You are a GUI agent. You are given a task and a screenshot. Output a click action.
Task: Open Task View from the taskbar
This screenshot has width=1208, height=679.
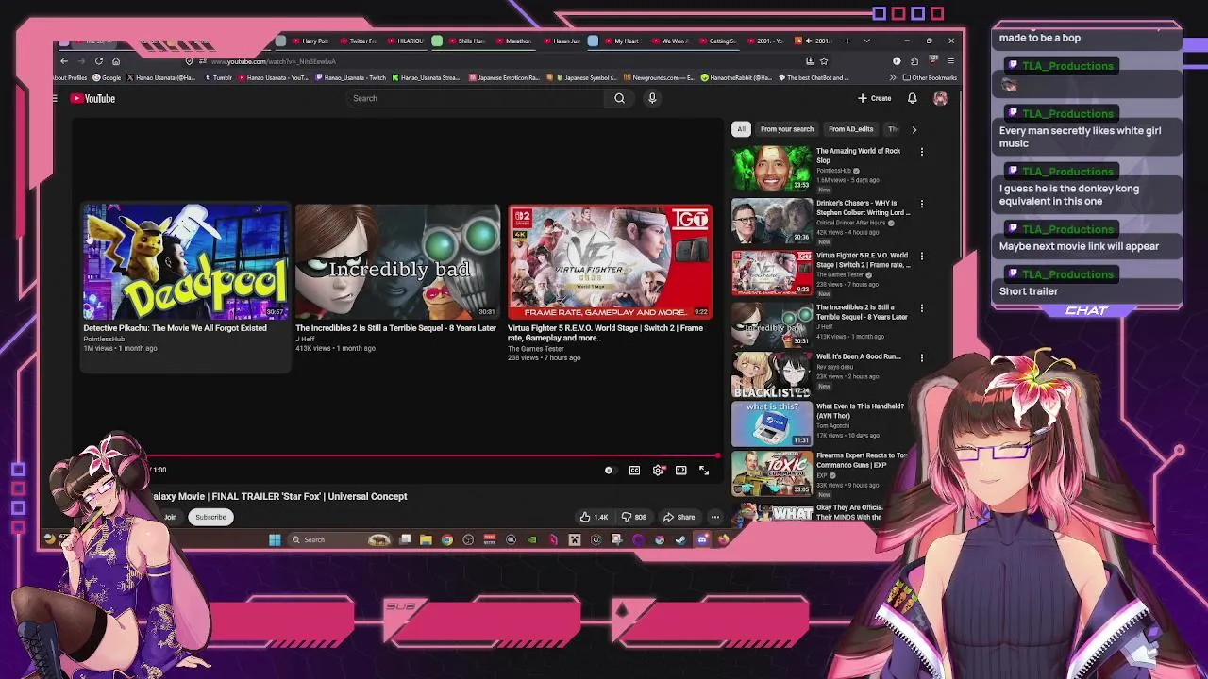point(405,539)
